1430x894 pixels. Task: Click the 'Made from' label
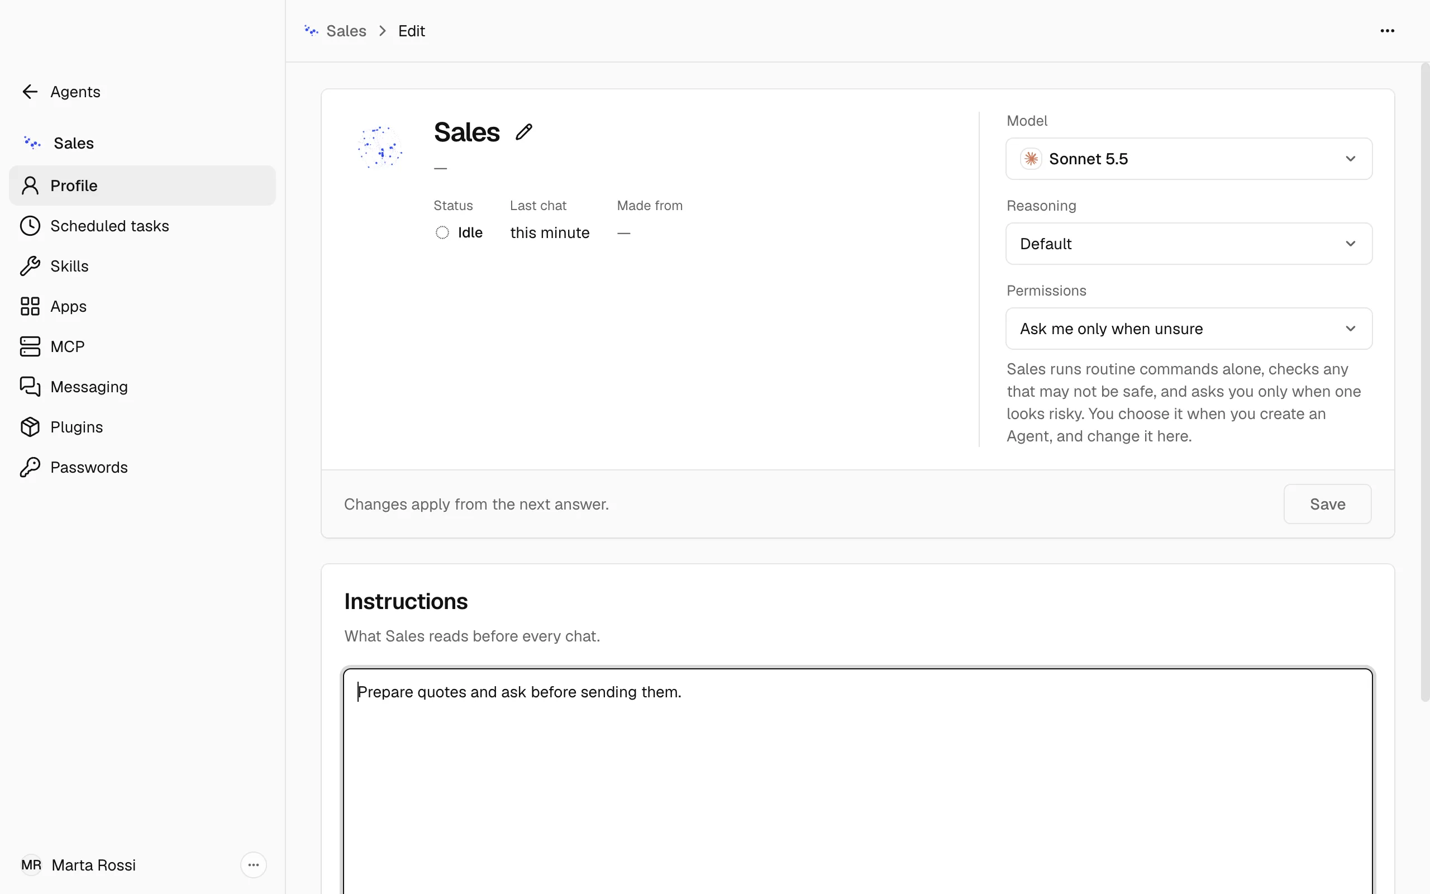[x=650, y=205]
